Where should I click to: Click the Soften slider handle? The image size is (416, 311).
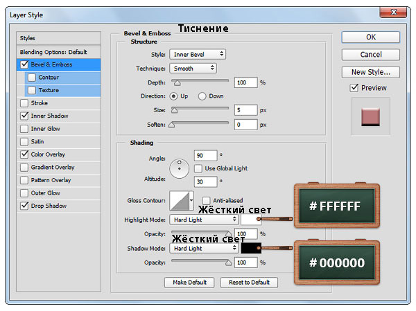point(172,125)
